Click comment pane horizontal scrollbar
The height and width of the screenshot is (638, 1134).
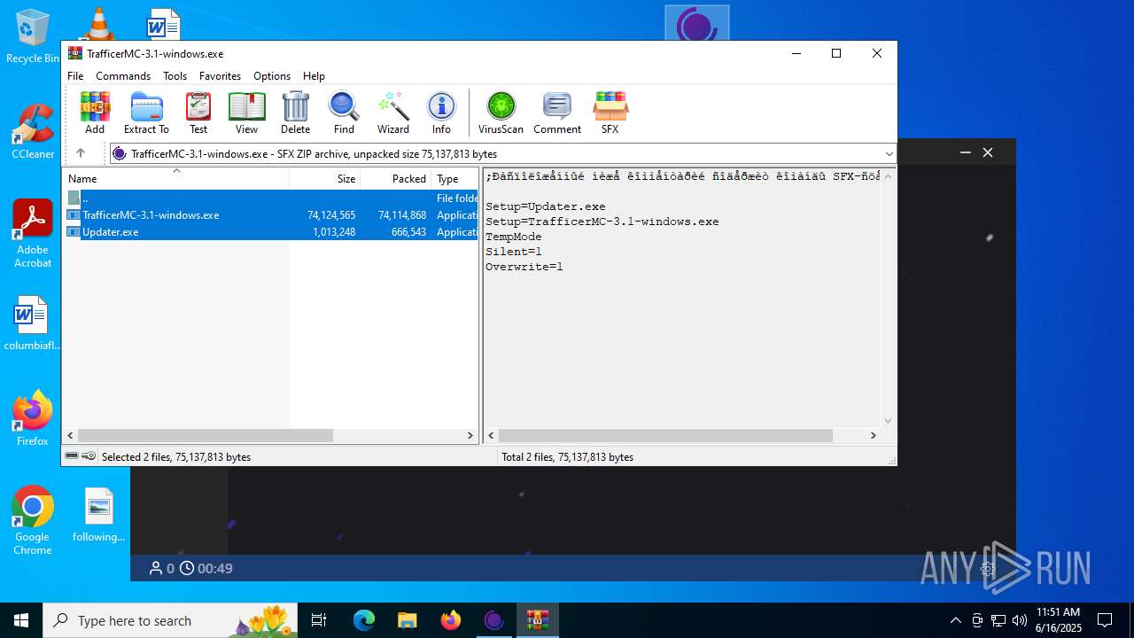665,435
